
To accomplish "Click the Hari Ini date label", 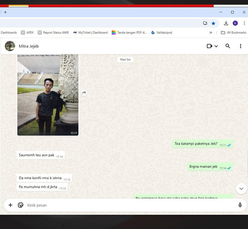I will click(125, 59).
